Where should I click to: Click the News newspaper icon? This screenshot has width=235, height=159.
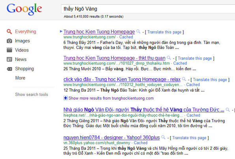click(9, 59)
